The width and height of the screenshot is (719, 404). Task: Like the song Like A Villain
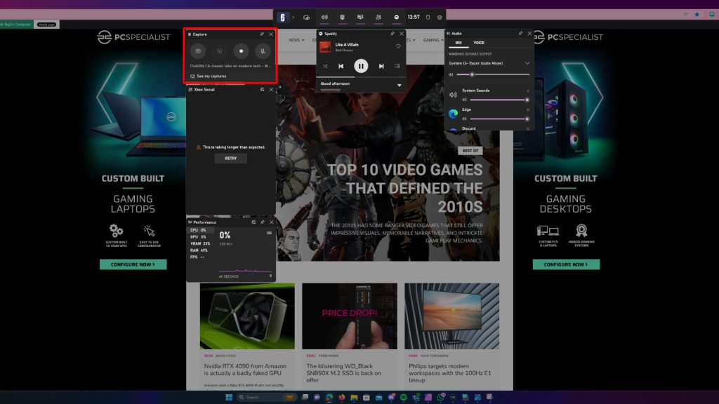pyautogui.click(x=398, y=45)
